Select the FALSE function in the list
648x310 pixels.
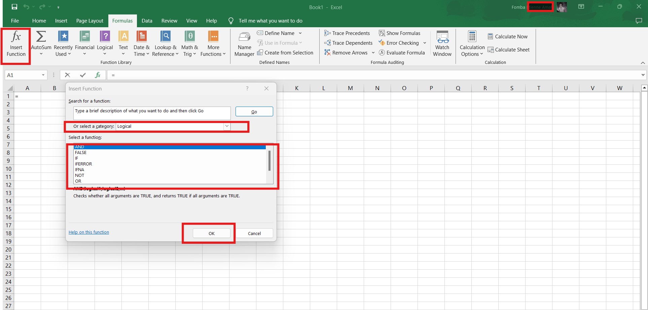coord(170,152)
